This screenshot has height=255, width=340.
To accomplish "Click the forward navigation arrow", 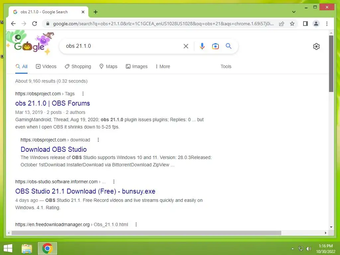I will pos(24,24).
